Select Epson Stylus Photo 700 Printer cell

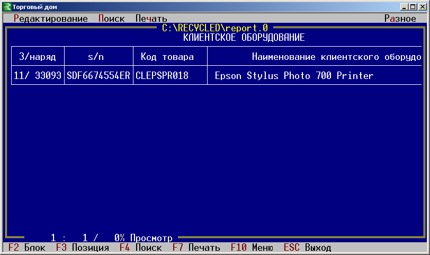point(315,75)
